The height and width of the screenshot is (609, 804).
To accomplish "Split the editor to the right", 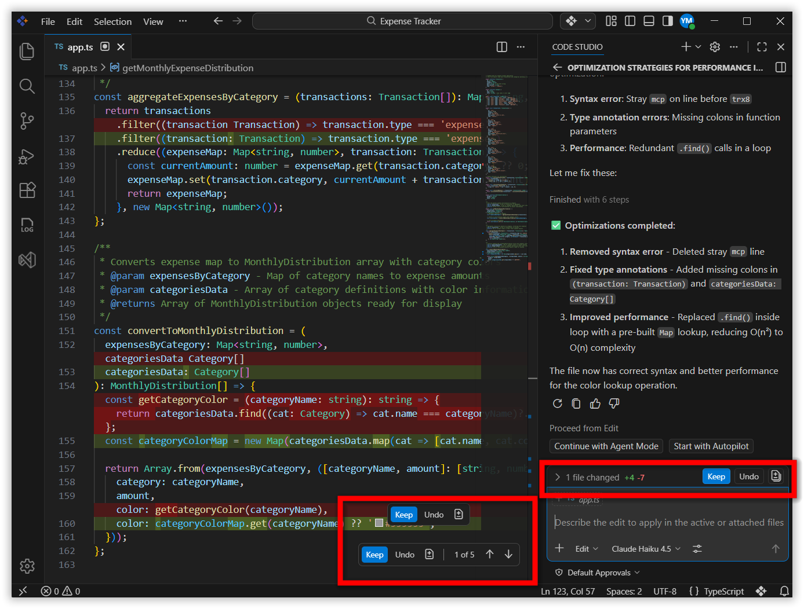I will (x=502, y=47).
